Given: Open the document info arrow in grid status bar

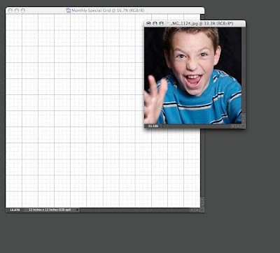Looking at the screenshot, I should pos(78,210).
